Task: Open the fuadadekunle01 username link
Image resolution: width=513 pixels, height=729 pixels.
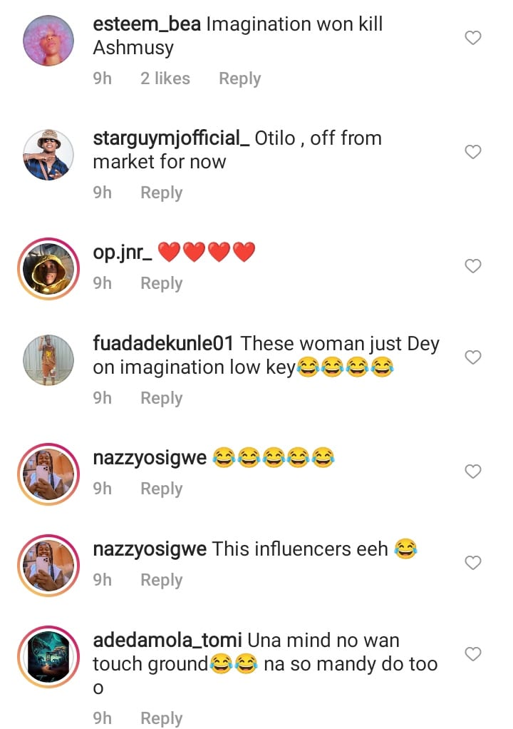Action: [163, 343]
